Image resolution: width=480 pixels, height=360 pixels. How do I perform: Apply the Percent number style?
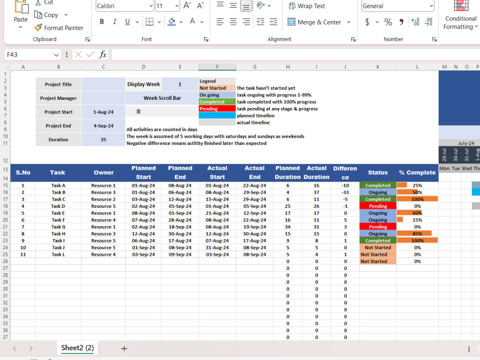(387, 22)
